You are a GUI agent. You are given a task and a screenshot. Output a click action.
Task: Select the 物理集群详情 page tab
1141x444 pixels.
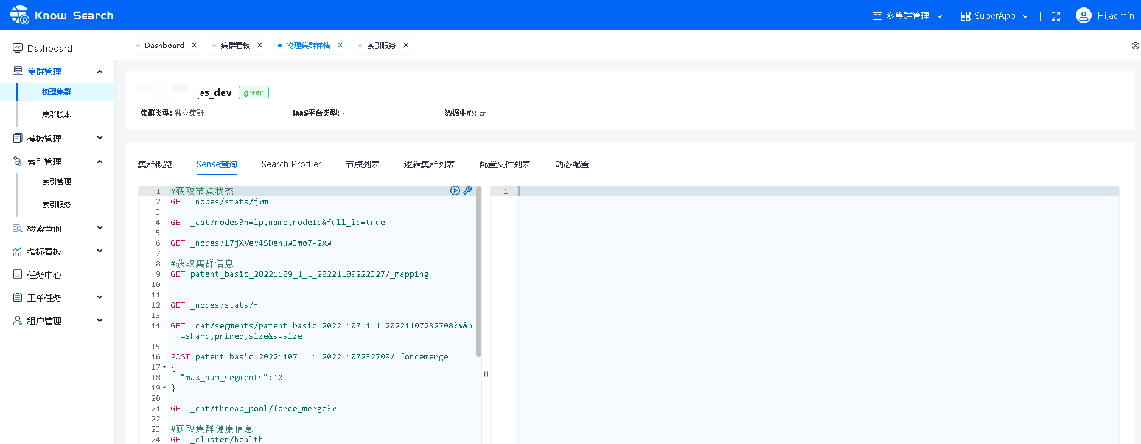[x=309, y=46]
